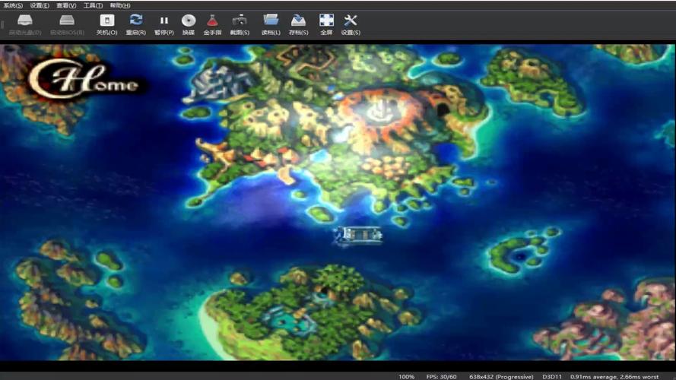This screenshot has height=380, width=676.
Task: Click the 0.91ms average frame time text
Action: [x=614, y=376]
